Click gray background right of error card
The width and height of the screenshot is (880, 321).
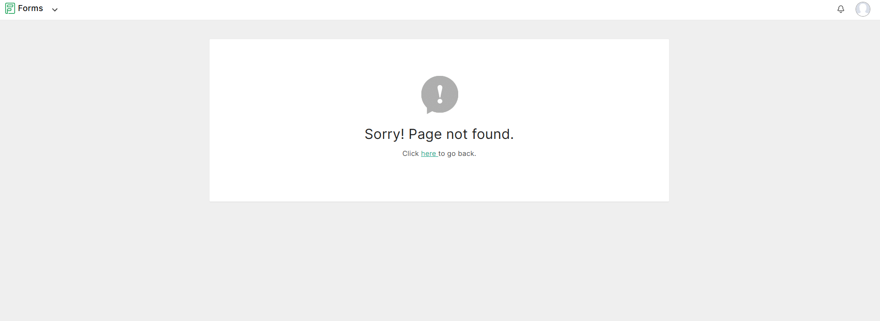775,120
